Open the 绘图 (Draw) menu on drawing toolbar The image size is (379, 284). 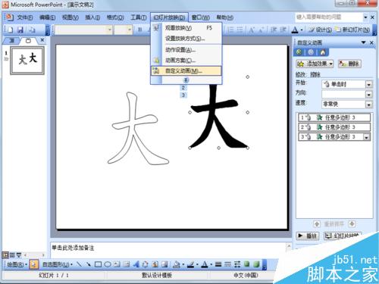(x=17, y=264)
